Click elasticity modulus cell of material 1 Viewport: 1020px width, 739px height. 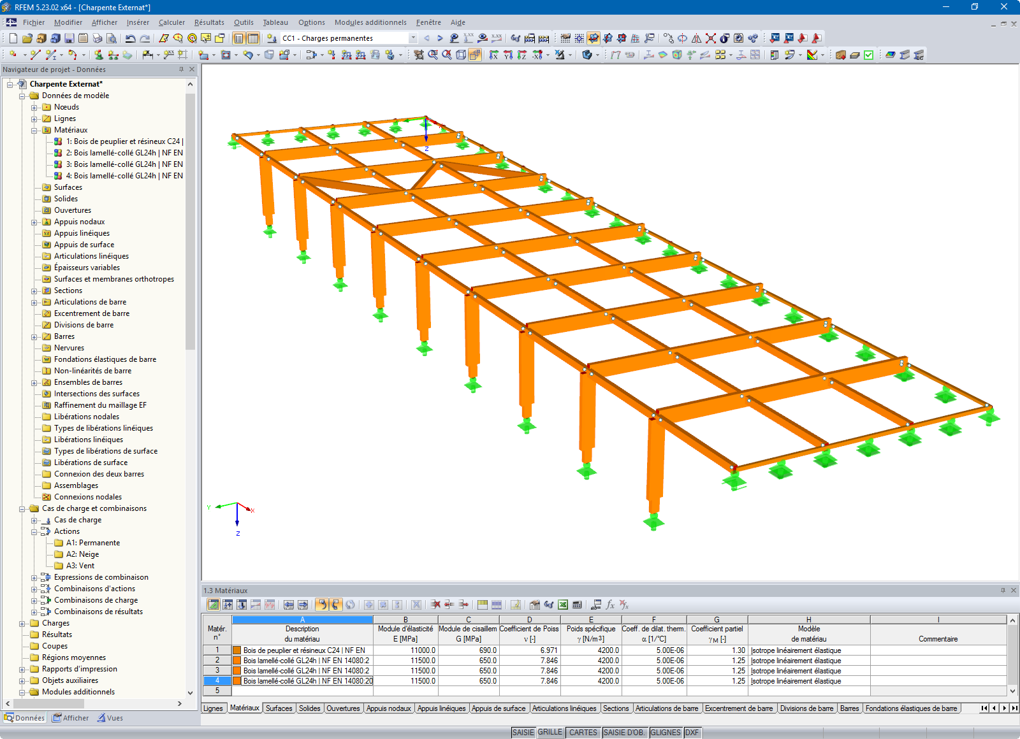(405, 650)
